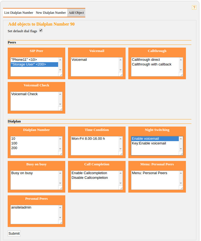The image size is (201, 241).
Task: Click scroll down arrow in Night Switching list
Action: click(181, 149)
